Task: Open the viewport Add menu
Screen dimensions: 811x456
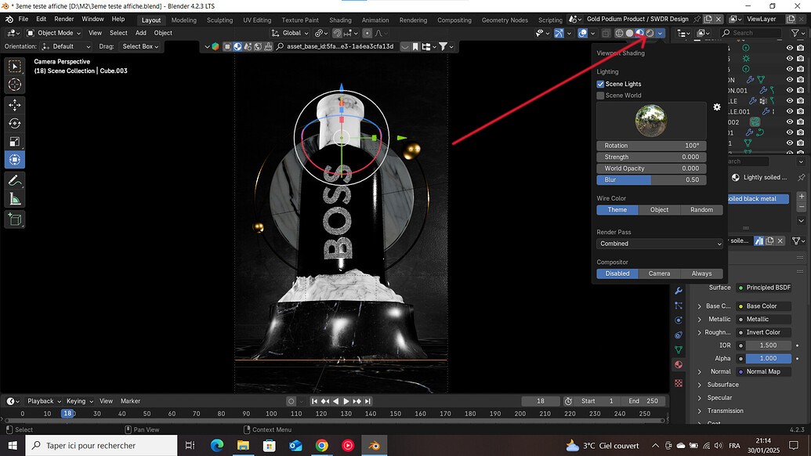Action: pyautogui.click(x=141, y=33)
